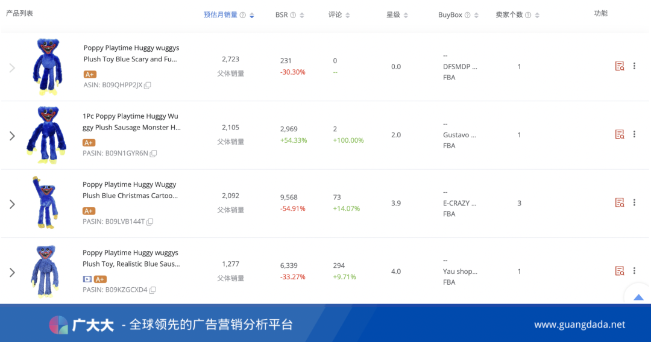Expand the Blue Scary and Fu... product row
This screenshot has width=651, height=342.
pos(13,68)
